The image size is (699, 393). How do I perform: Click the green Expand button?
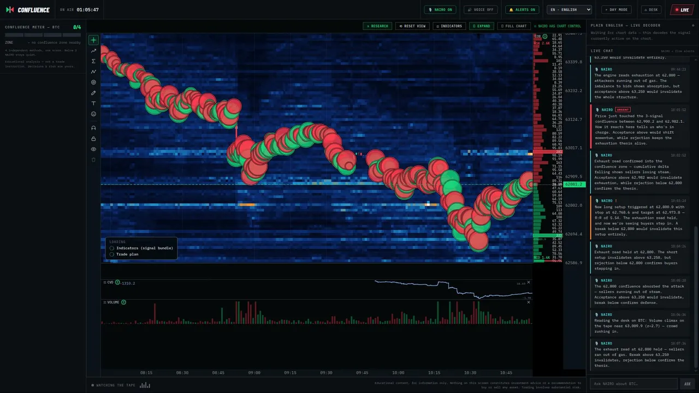tap(482, 26)
